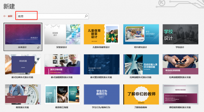Click the 经典加粗精致演示文稿 caption

pos(180,77)
